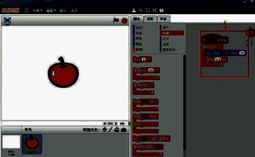Create new sprite from camera icon
Screen dimensions: 255x157
pos(124,130)
